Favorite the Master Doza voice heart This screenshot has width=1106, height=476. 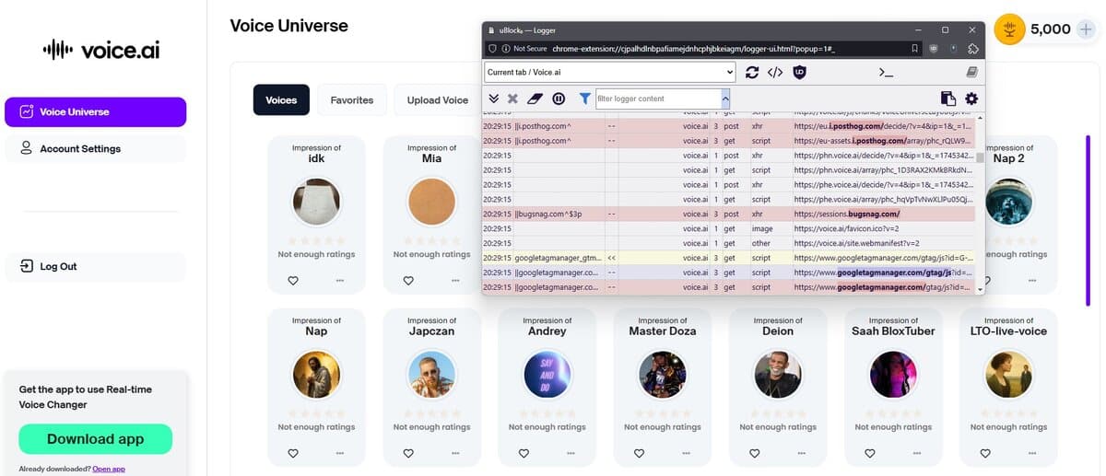[x=639, y=453]
